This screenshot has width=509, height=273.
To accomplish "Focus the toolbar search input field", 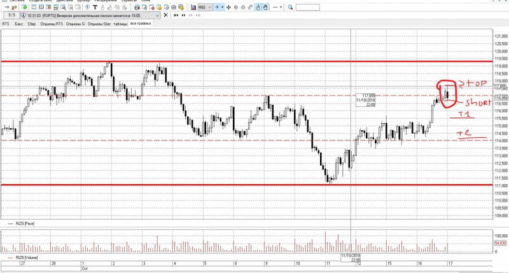I will pos(308,7).
